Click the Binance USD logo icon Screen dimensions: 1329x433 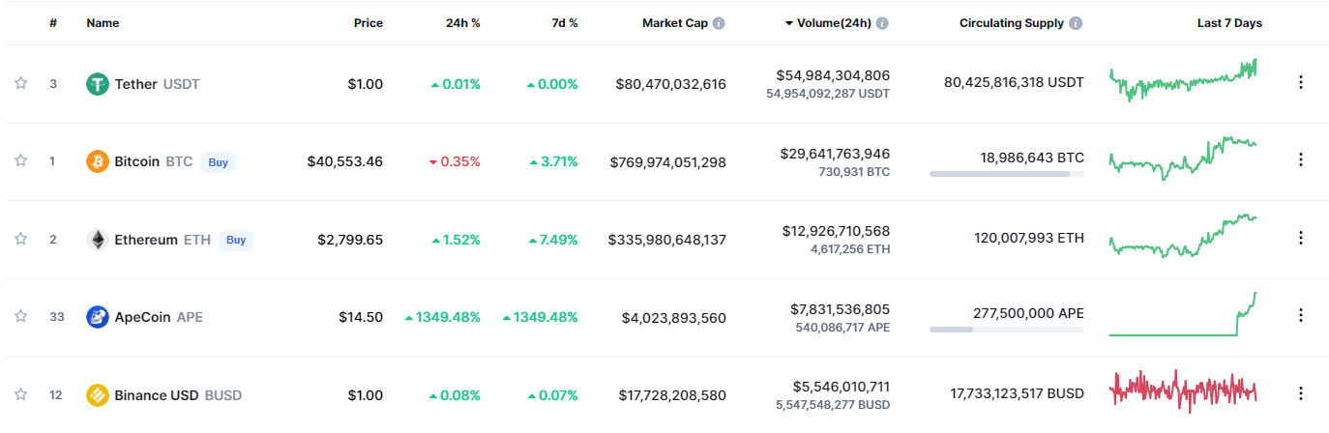pos(97,394)
